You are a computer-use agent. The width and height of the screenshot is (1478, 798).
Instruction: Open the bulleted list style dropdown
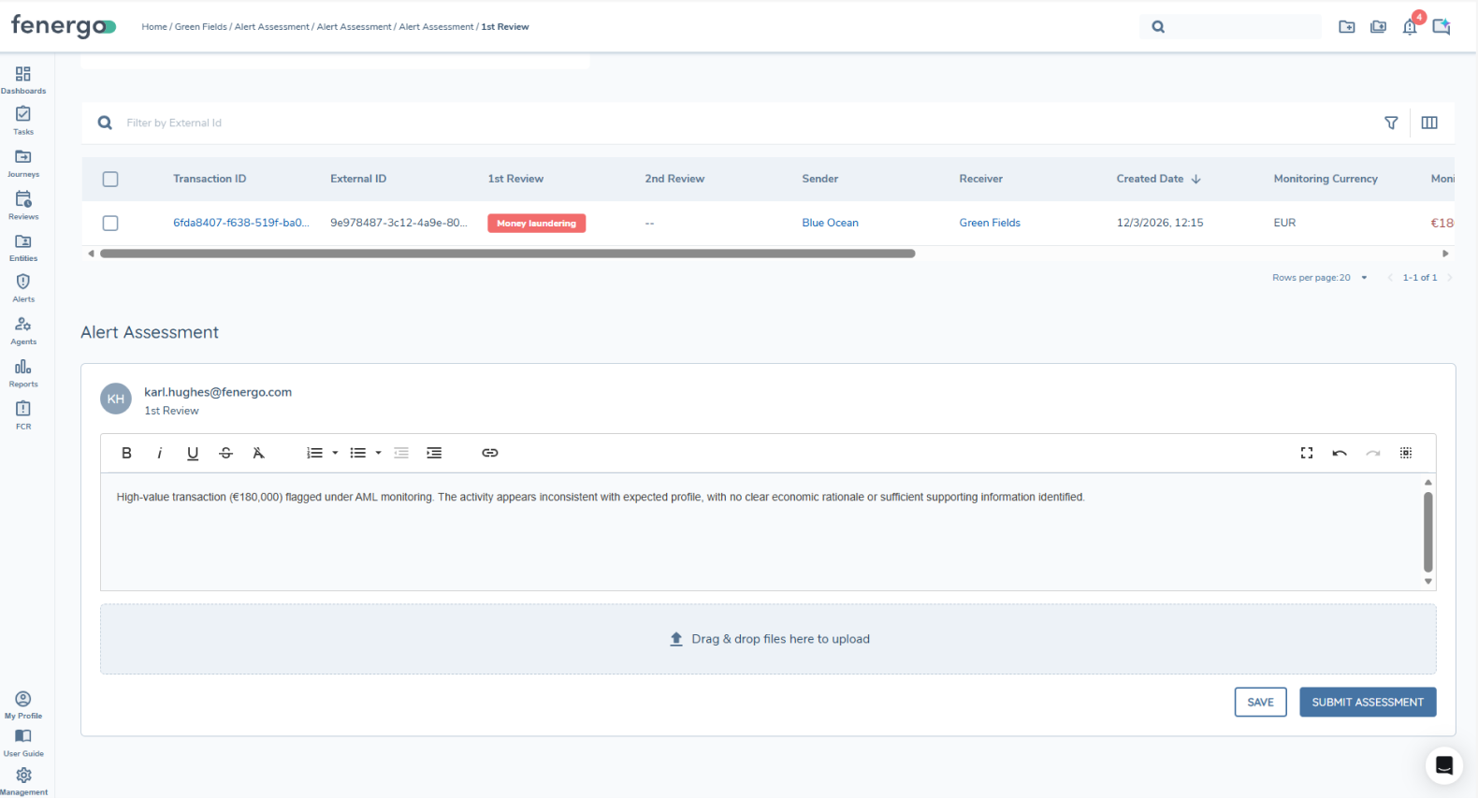click(378, 453)
